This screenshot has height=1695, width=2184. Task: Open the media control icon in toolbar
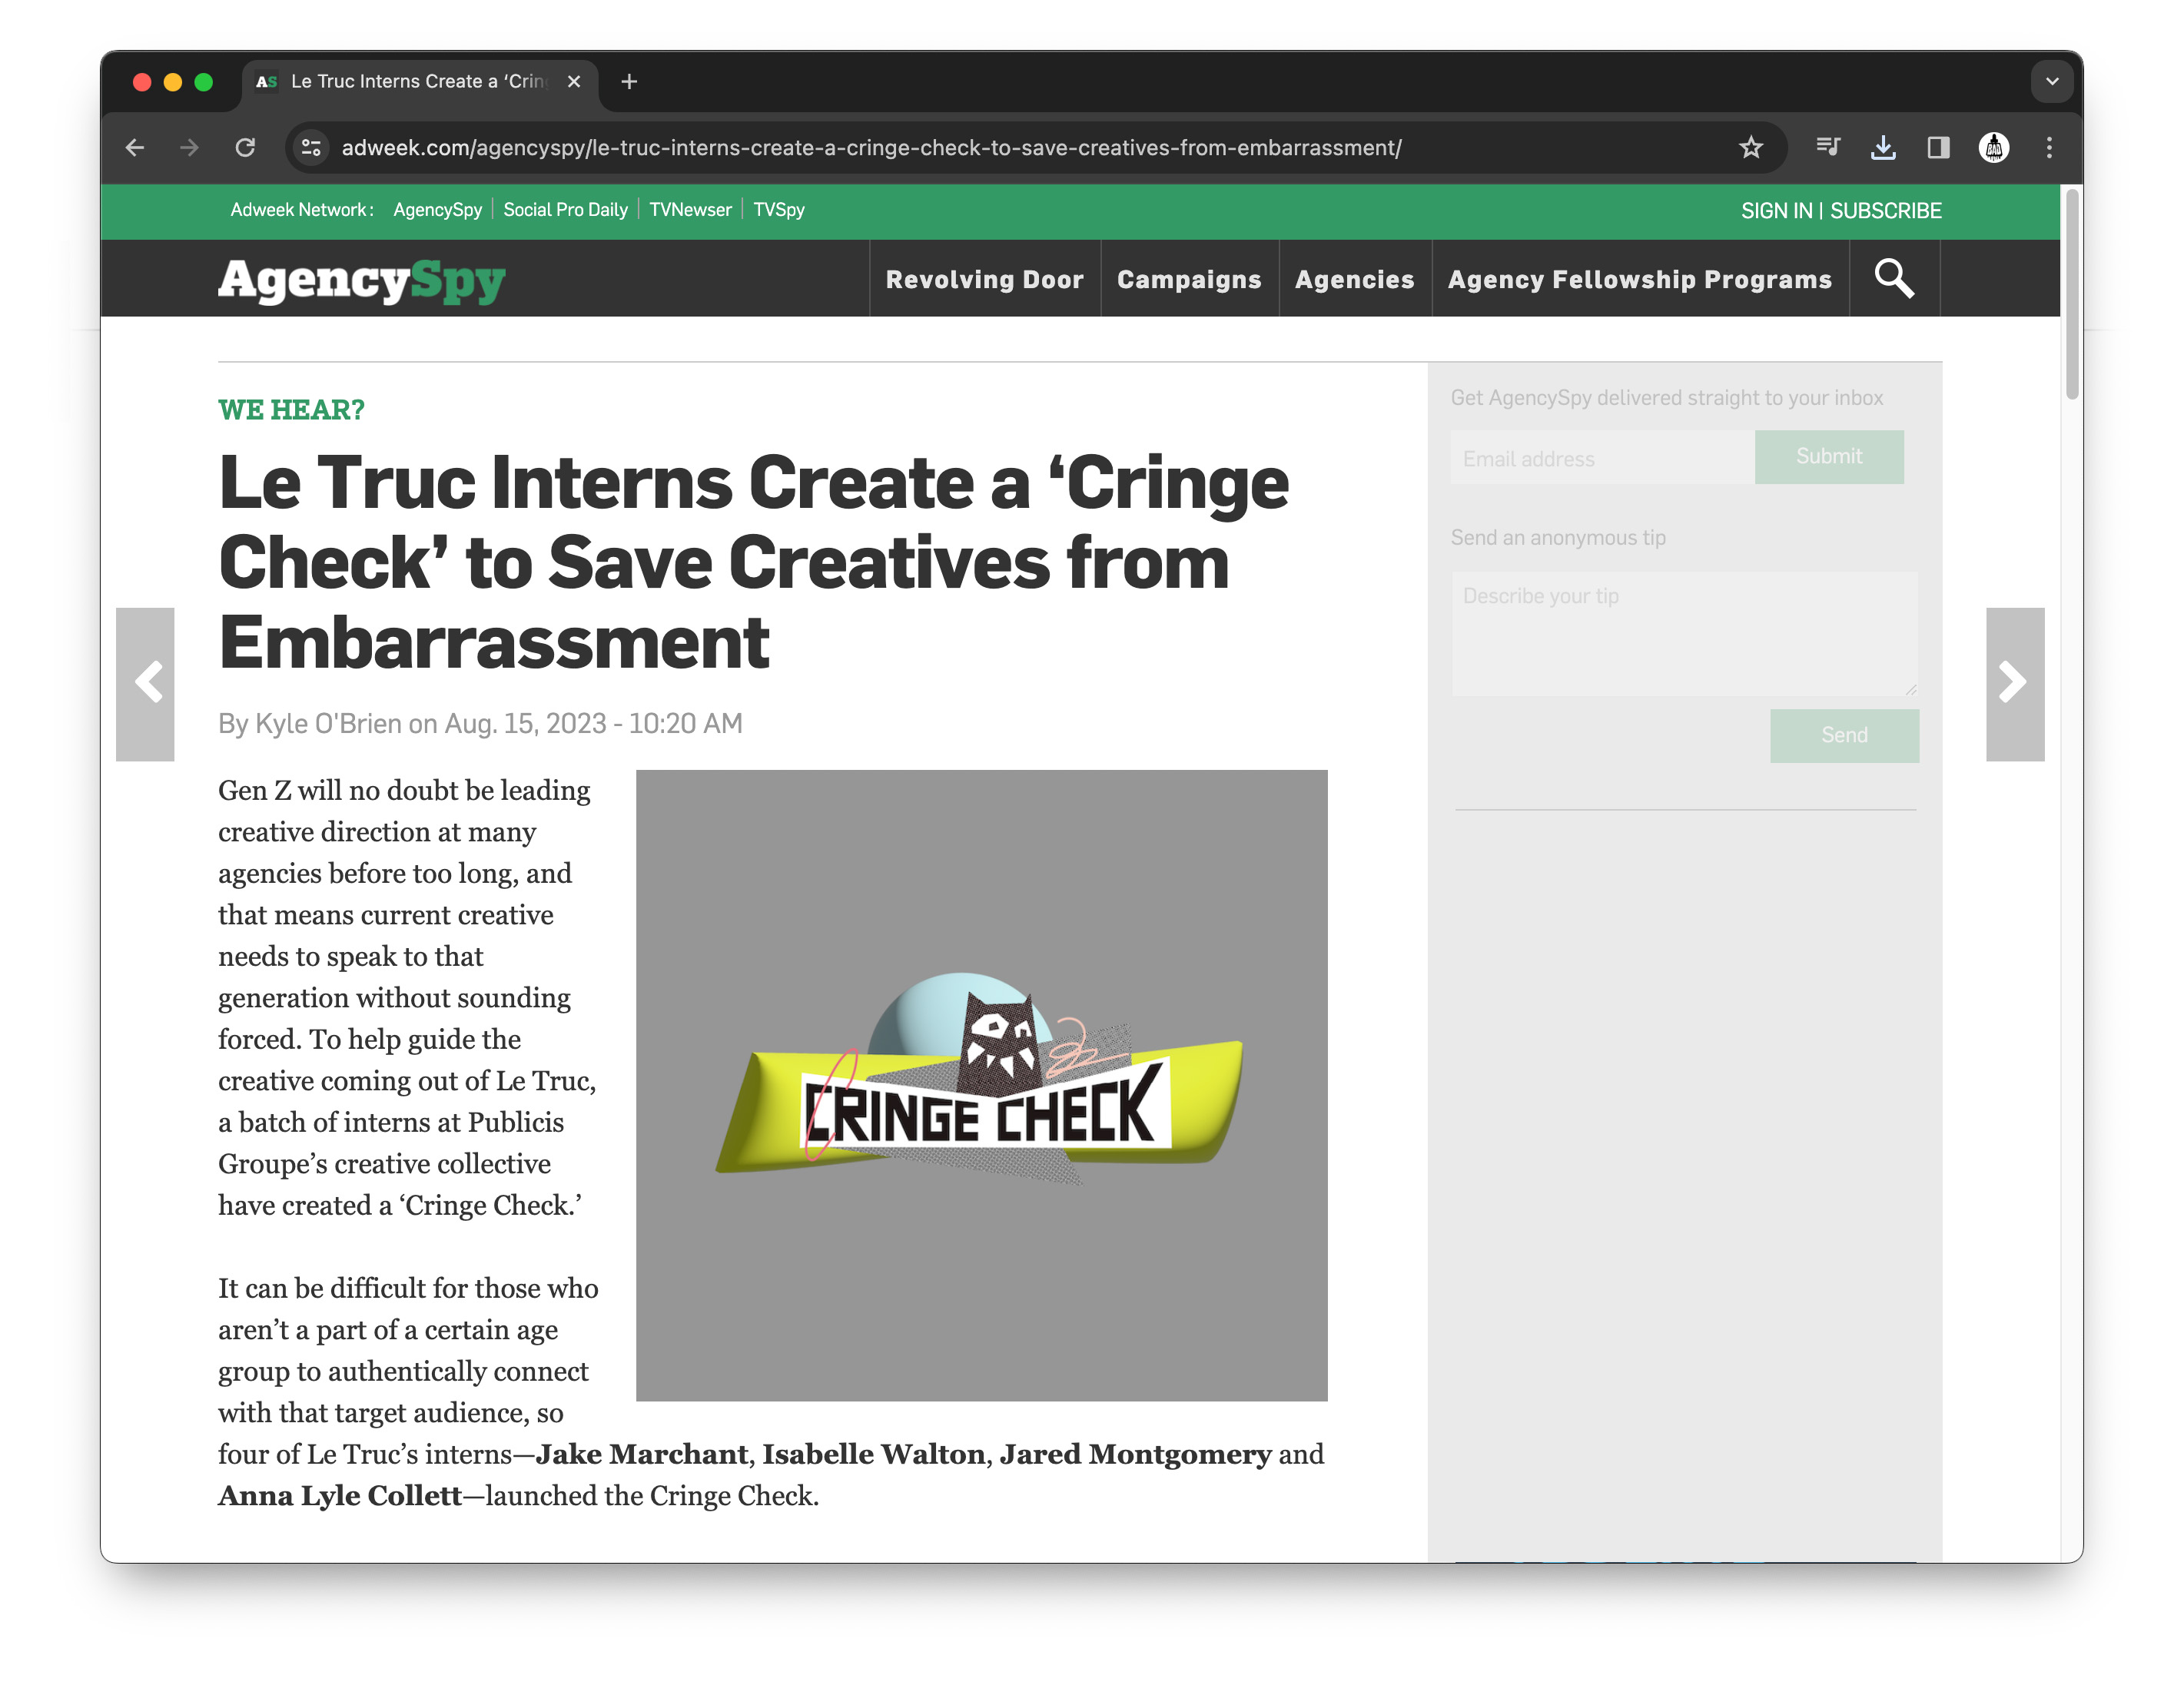1828,148
